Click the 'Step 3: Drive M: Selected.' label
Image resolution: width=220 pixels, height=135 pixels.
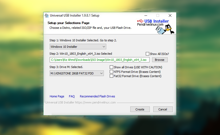point(66,67)
